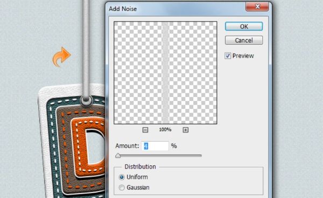
Task: Zoom in the noise preview with plus
Action: (185, 130)
